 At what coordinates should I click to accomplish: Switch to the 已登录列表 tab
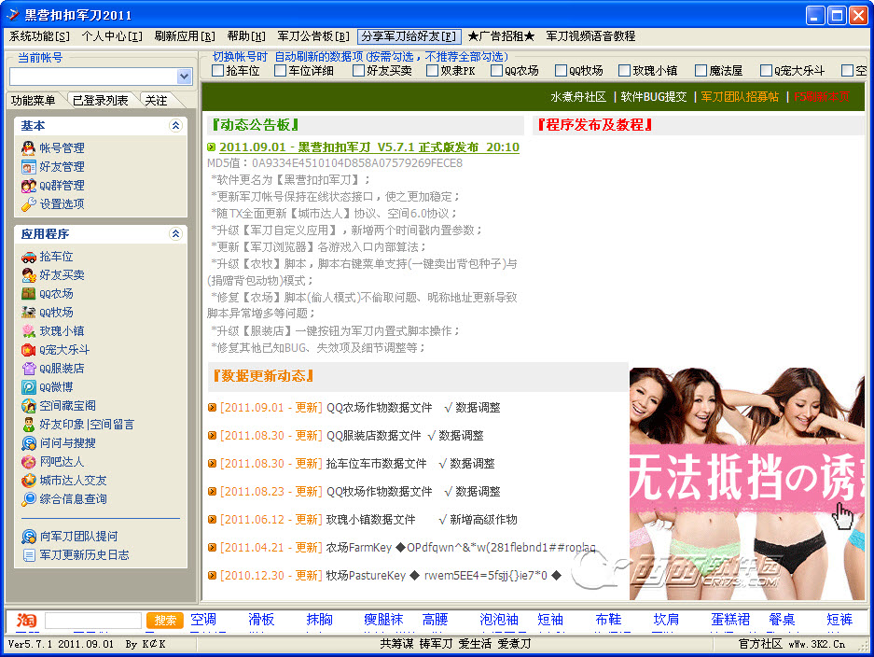pos(100,100)
